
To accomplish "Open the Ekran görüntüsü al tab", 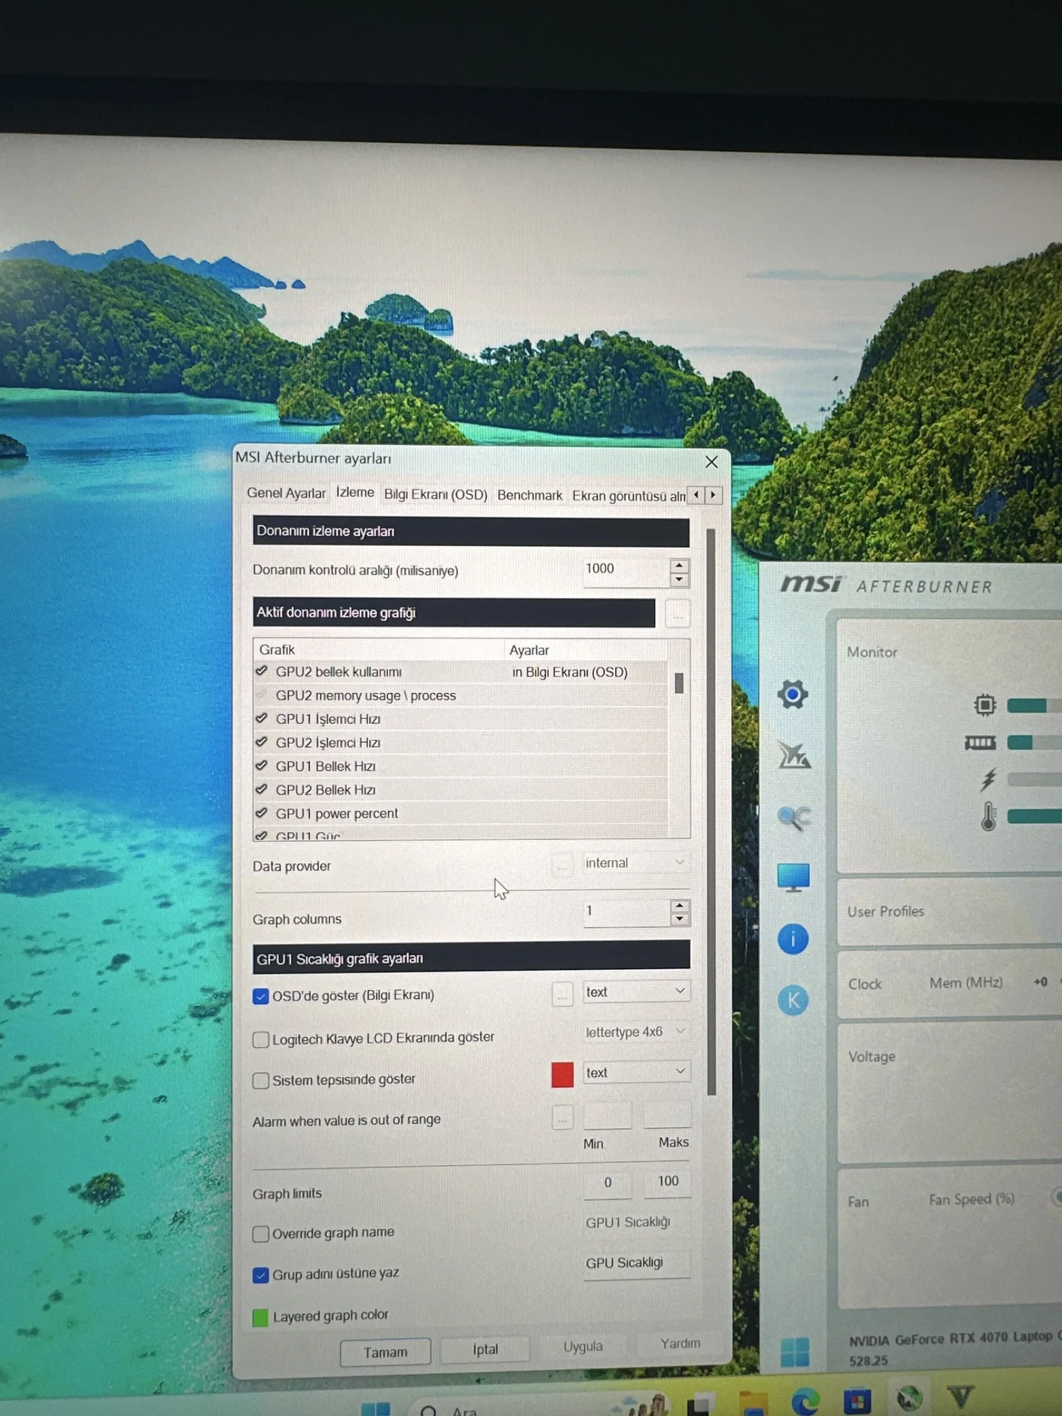I will click(628, 496).
